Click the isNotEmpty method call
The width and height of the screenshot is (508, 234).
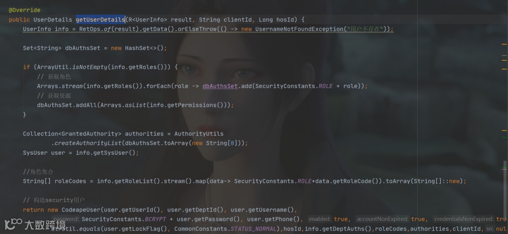tap(90, 67)
